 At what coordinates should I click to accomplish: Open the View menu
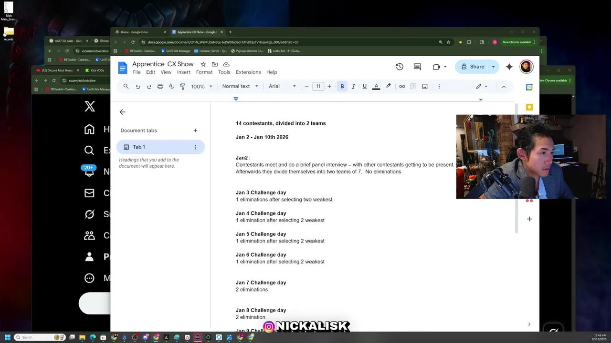click(x=166, y=72)
